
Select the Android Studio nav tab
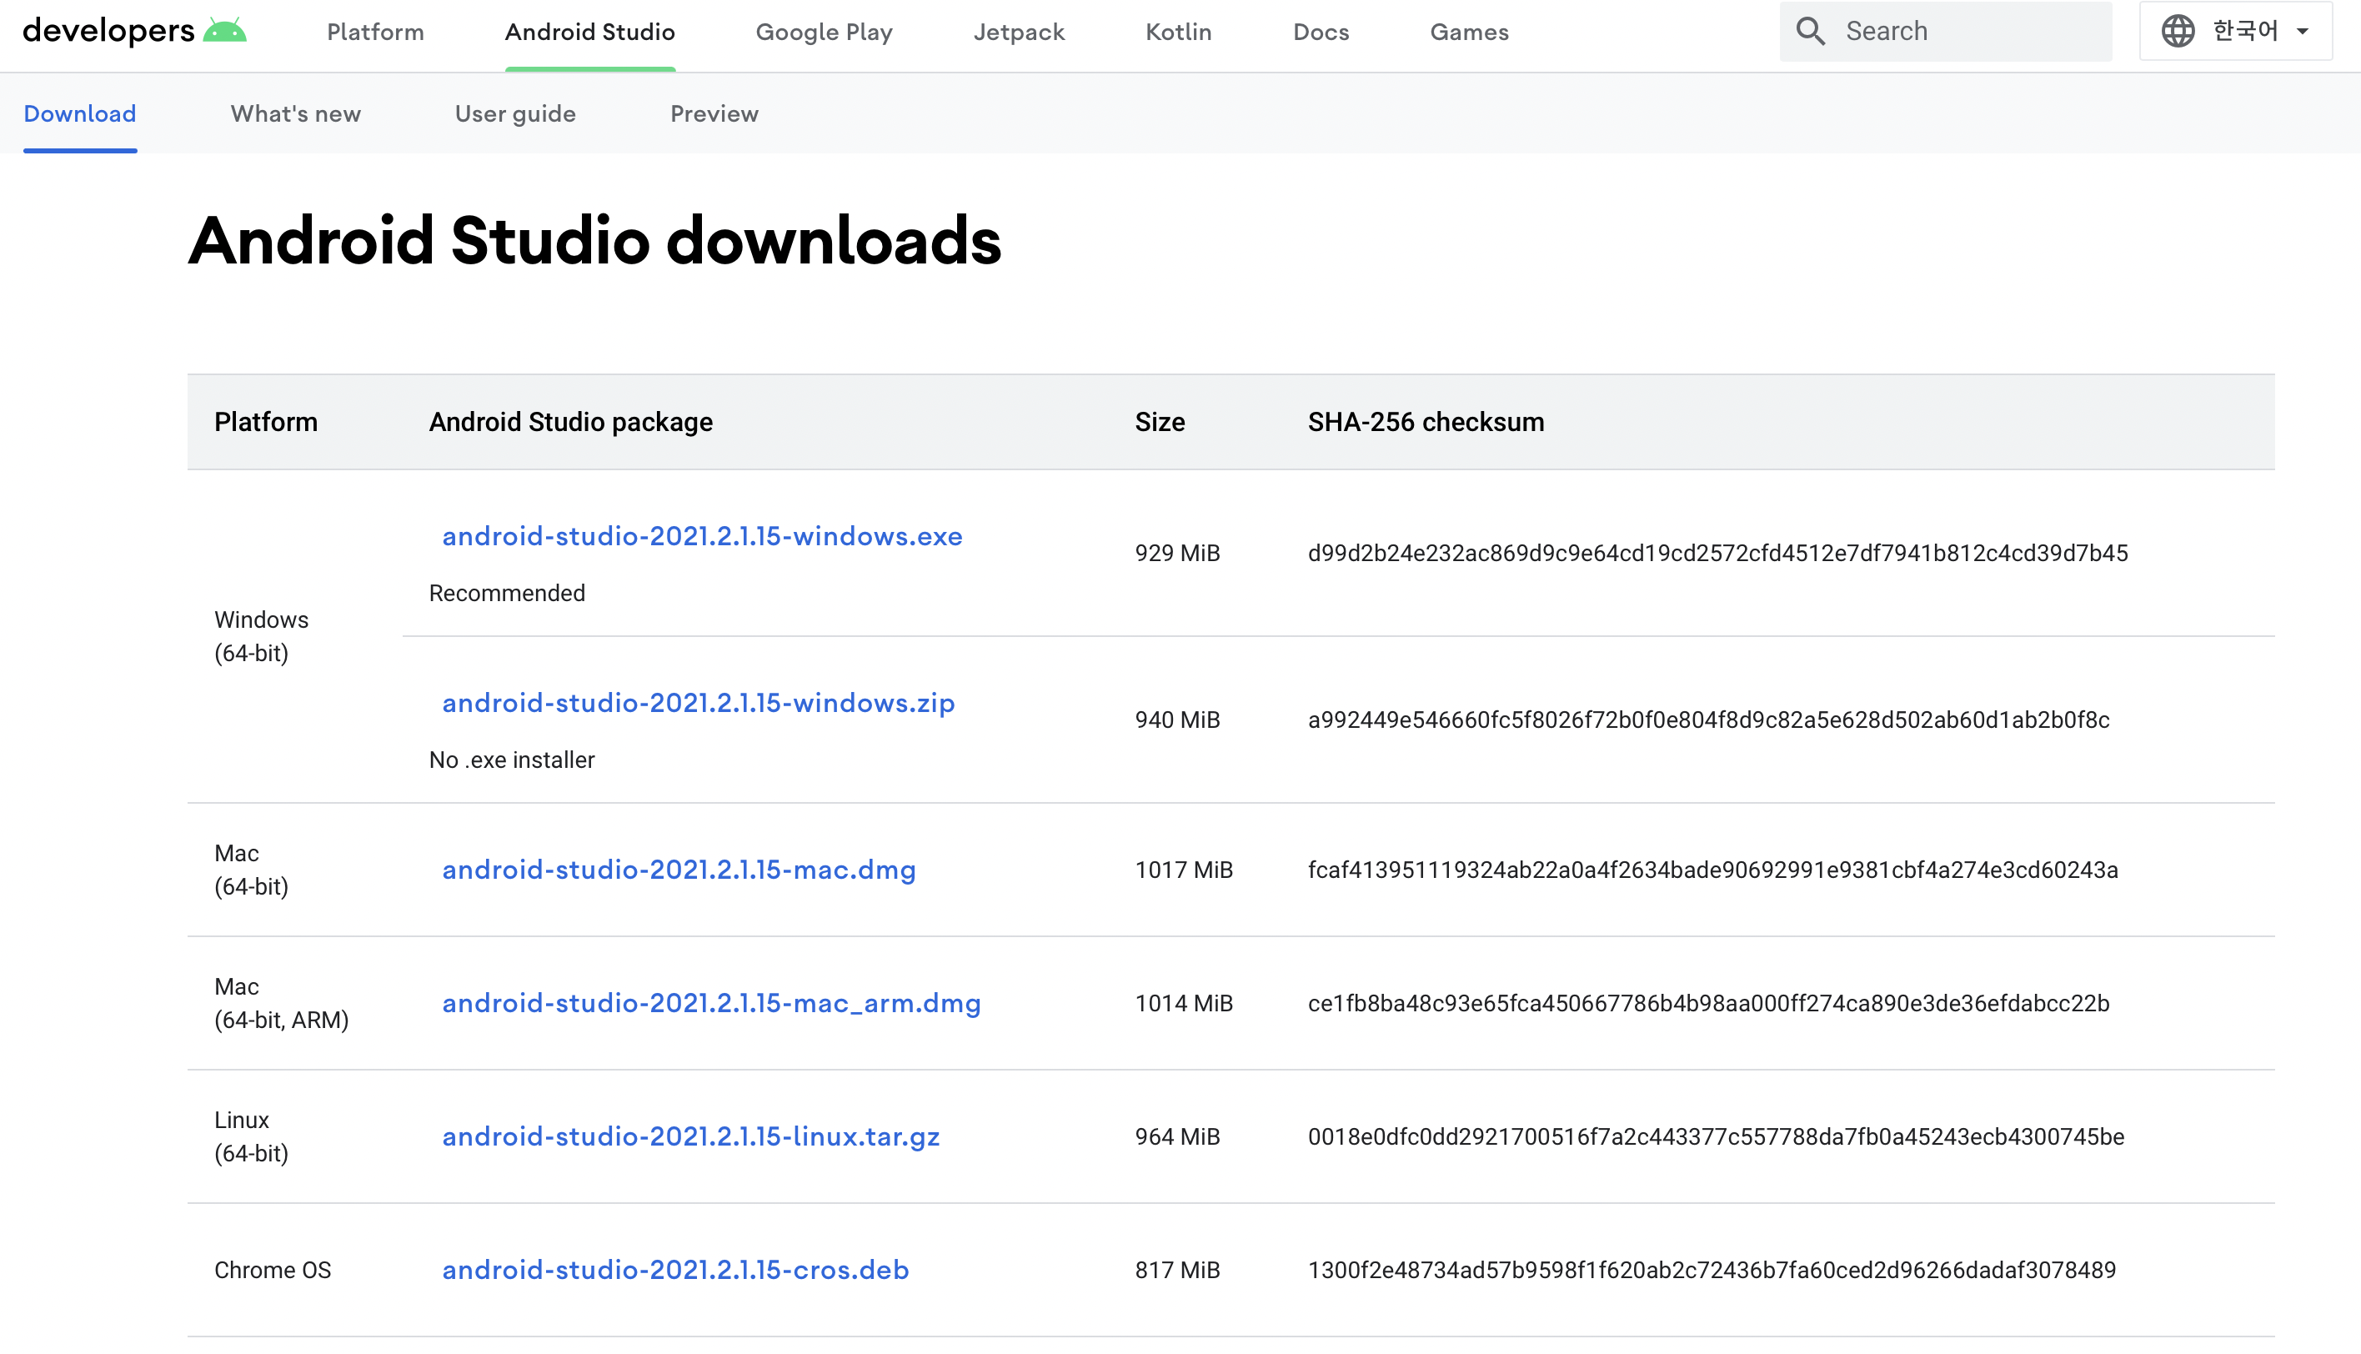tap(589, 32)
